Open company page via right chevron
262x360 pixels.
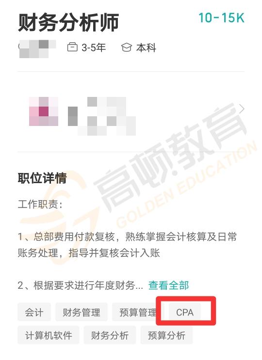coord(242,109)
